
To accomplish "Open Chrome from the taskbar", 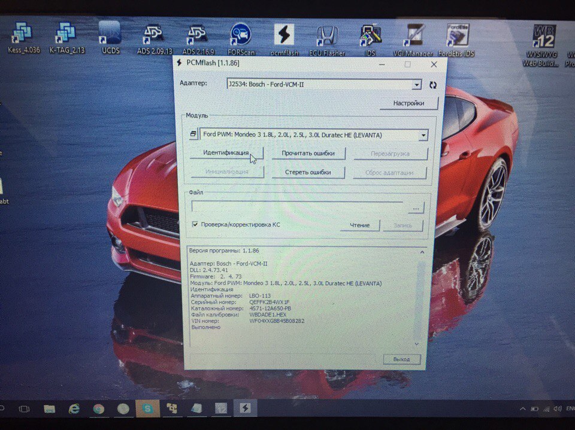I will (98, 408).
